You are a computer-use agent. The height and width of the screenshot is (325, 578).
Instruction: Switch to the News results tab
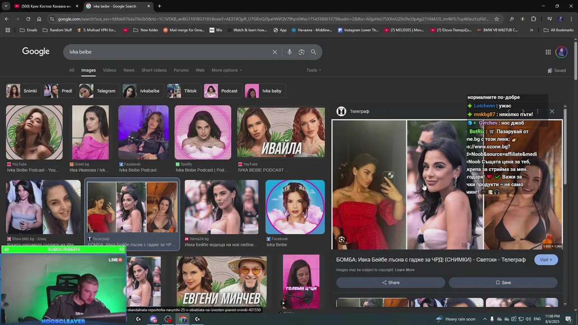(x=129, y=70)
